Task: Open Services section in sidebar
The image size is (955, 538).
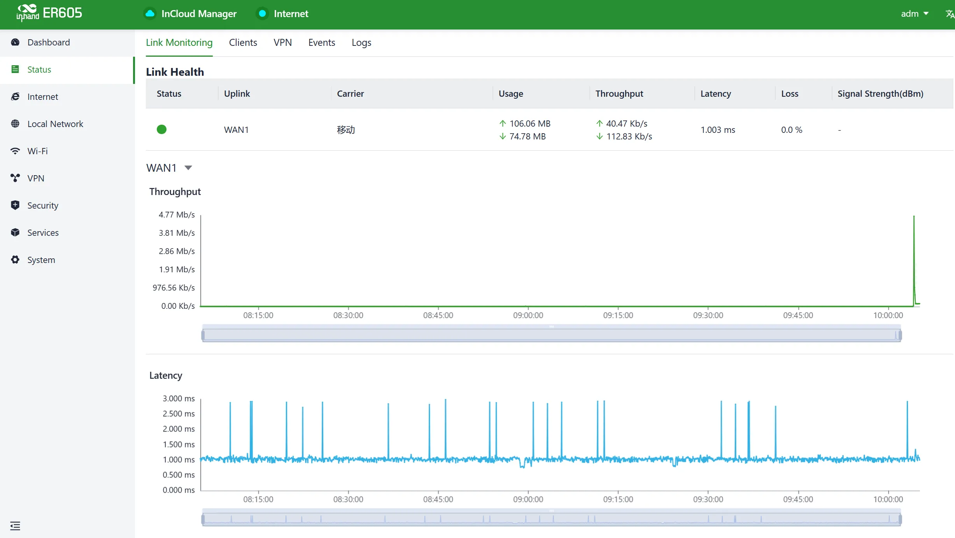Action: click(x=67, y=233)
